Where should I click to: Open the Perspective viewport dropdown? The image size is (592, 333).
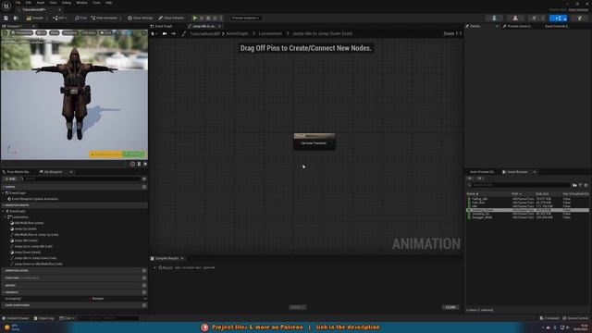point(22,33)
